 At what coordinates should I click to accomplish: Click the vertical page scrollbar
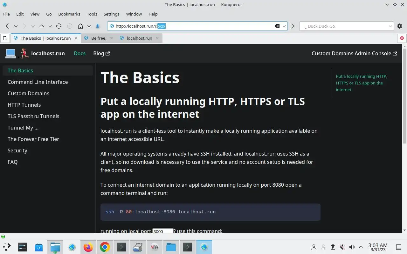(x=404, y=95)
